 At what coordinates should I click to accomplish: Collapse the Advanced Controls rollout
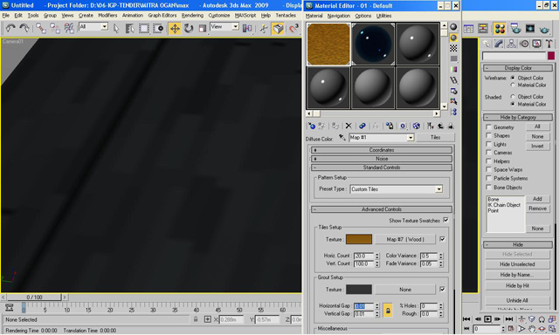click(382, 209)
